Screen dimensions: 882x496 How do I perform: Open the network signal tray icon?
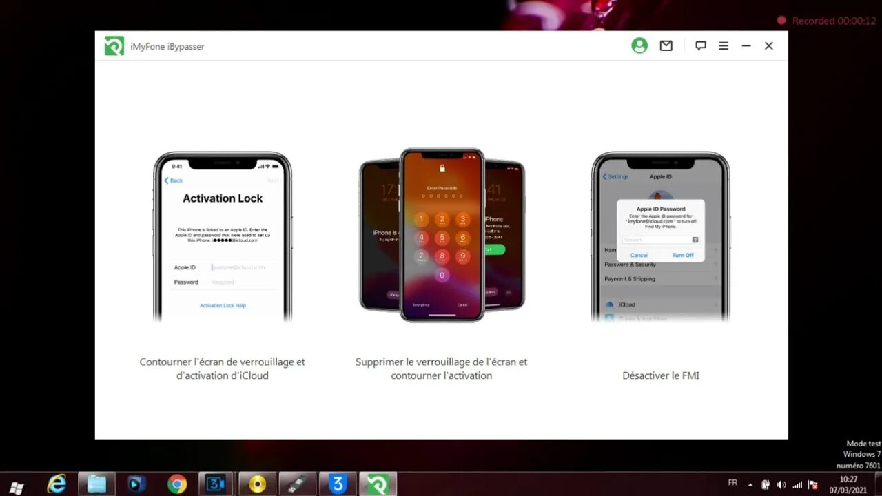(x=797, y=484)
